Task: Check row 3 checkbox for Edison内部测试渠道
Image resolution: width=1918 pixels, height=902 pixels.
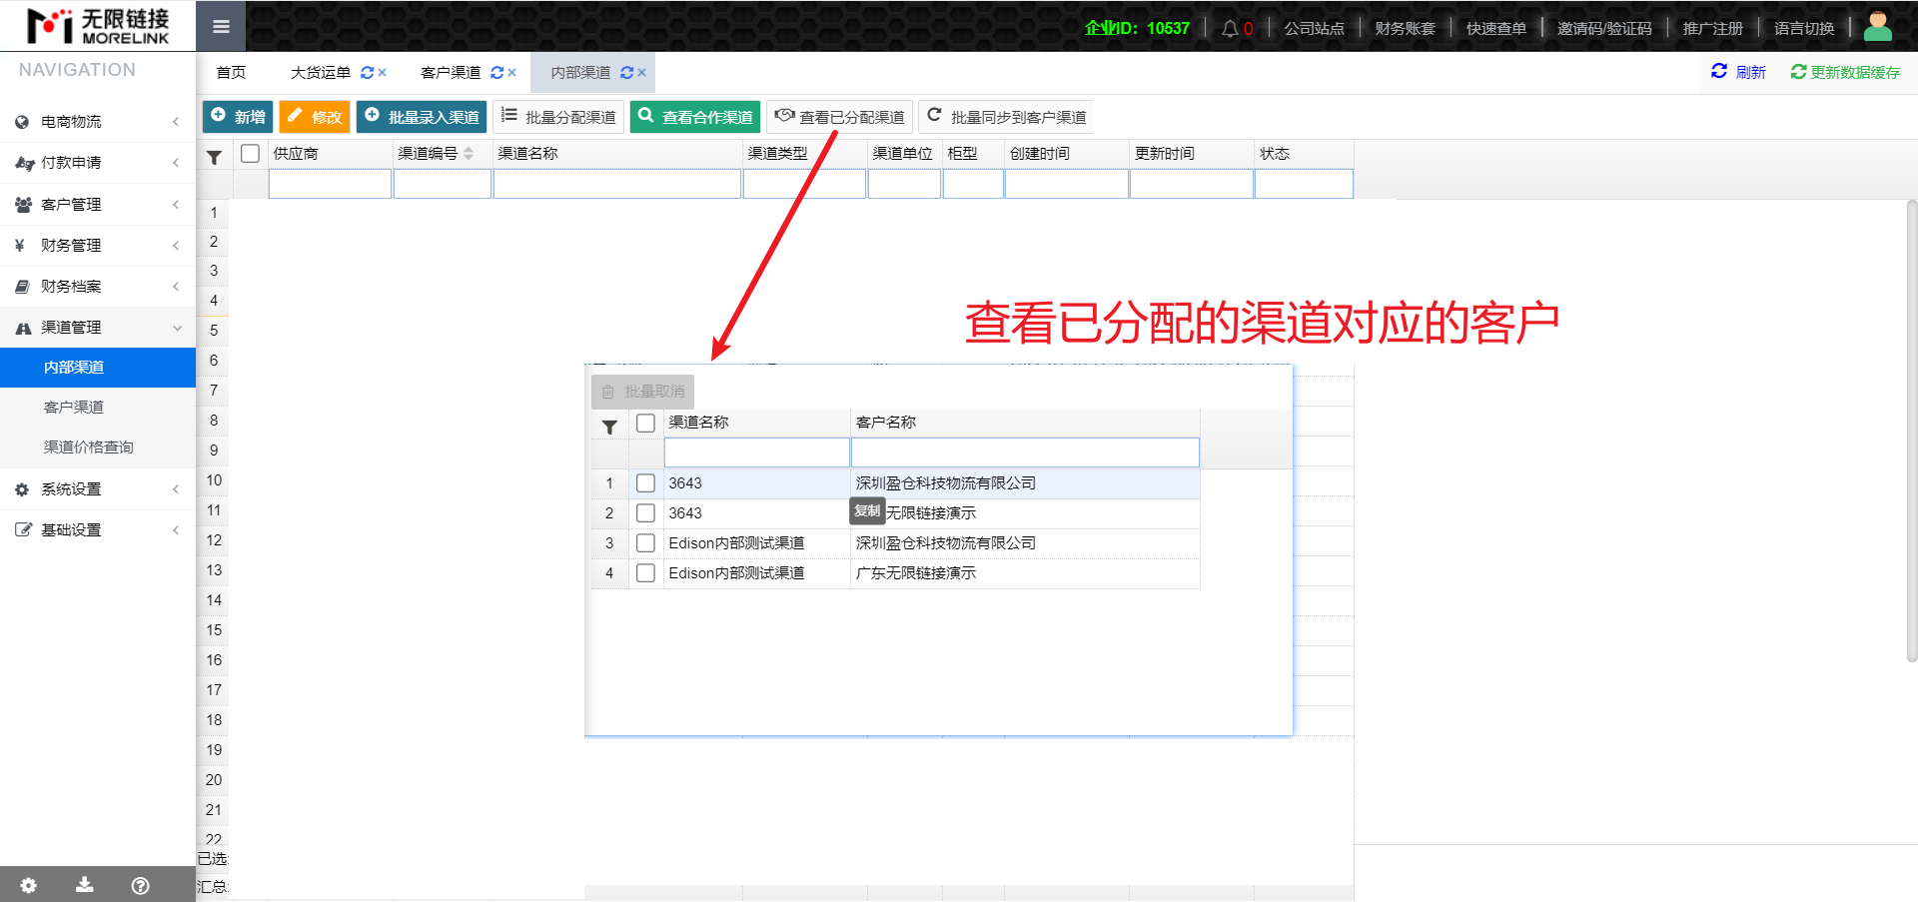Action: [x=646, y=543]
